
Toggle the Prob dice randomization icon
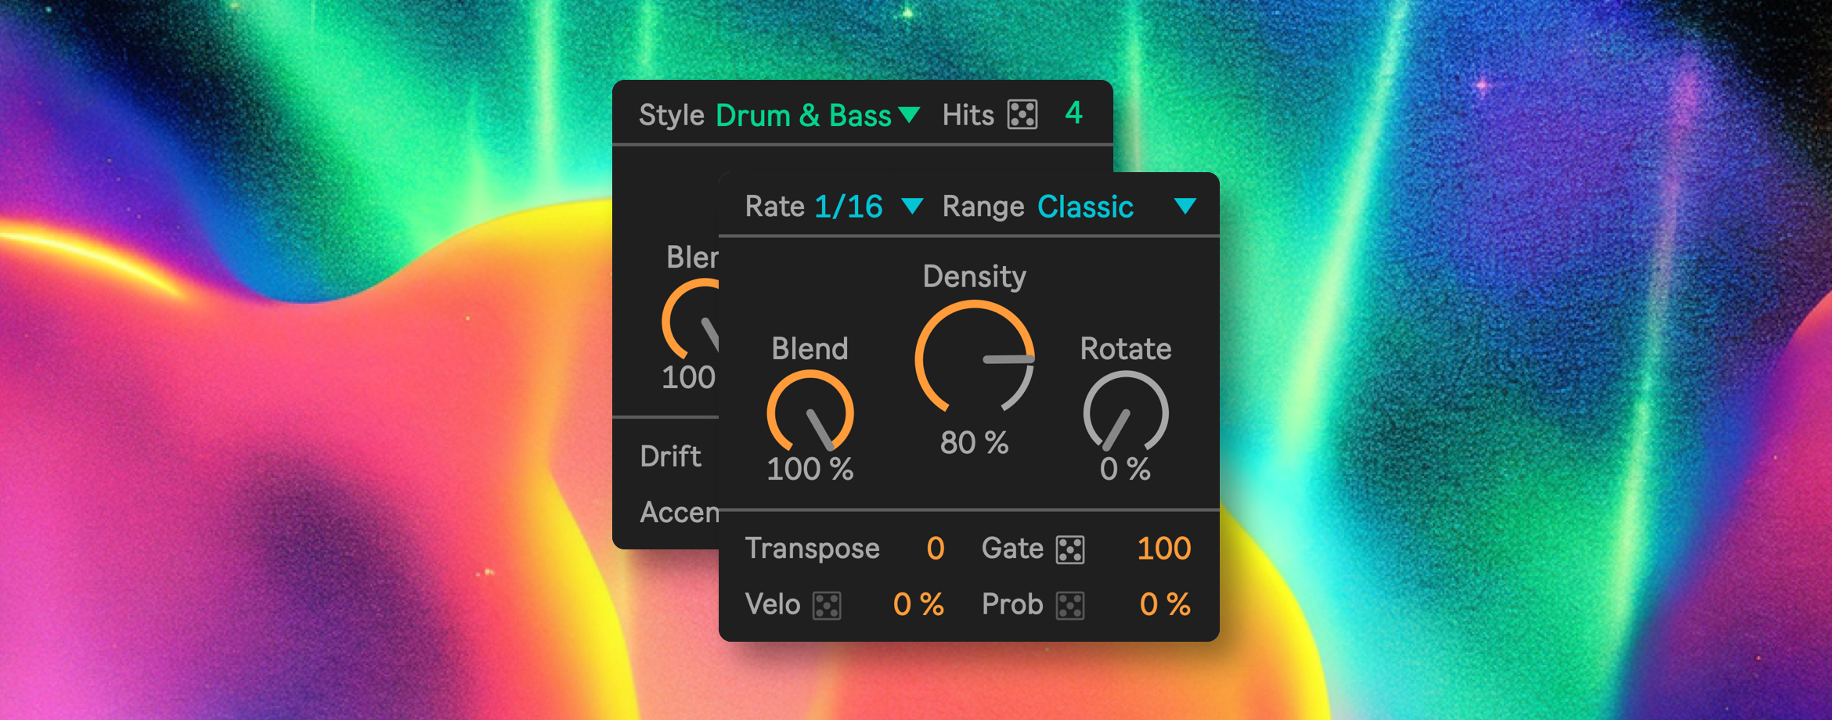[x=1070, y=606]
